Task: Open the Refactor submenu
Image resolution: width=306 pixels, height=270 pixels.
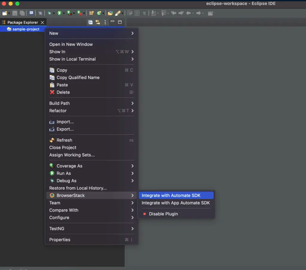Action: (91, 111)
